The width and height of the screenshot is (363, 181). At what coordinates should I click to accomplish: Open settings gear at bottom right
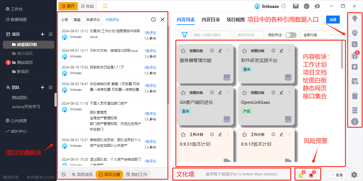(x=354, y=175)
